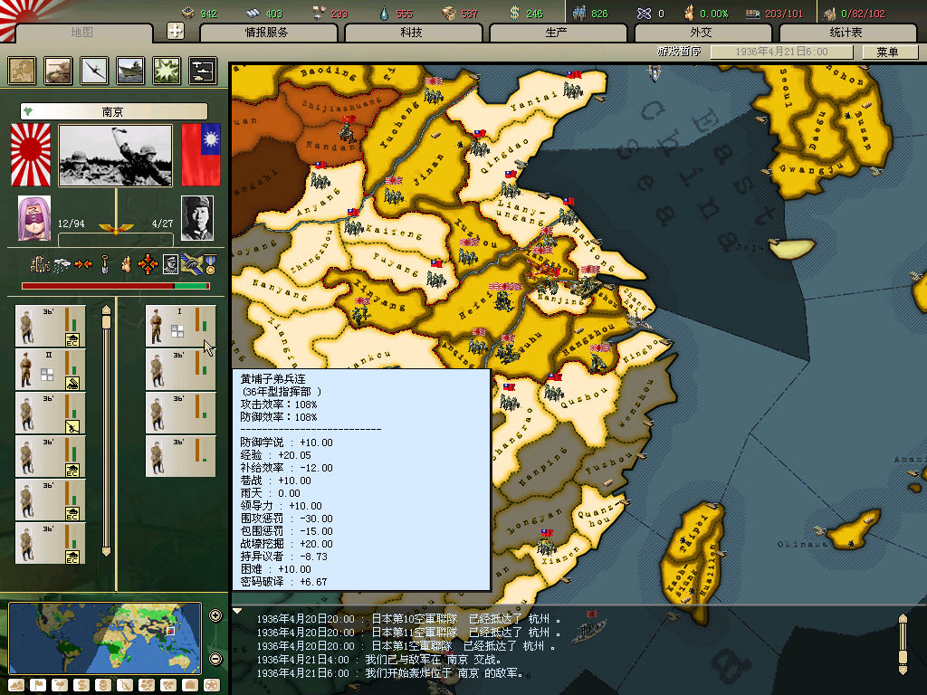Screen dimensions: 927x695
Task: Click the manpower soldiers icon in top bar
Action: [579, 13]
